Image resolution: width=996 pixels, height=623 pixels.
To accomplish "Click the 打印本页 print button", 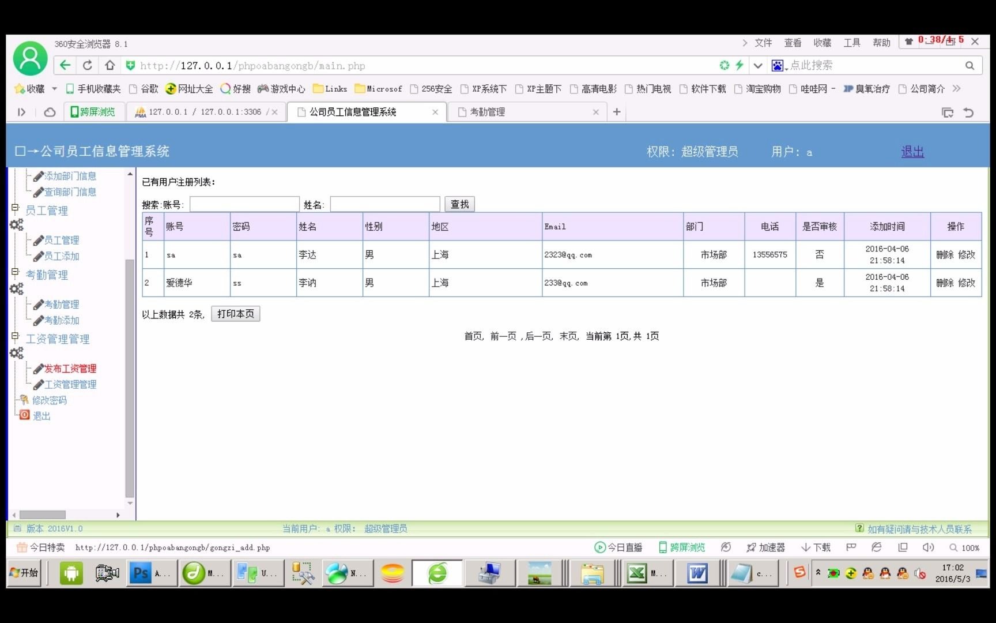I will pyautogui.click(x=235, y=313).
